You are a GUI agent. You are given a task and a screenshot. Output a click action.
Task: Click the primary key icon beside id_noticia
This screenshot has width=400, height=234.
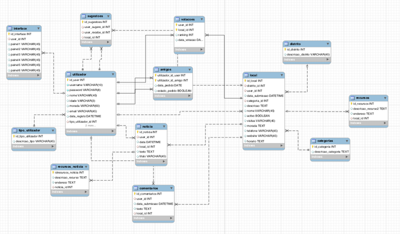click(138, 132)
